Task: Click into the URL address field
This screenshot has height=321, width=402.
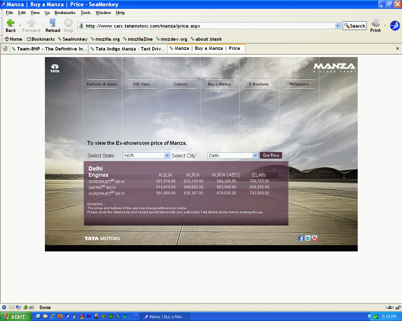Action: (209, 26)
